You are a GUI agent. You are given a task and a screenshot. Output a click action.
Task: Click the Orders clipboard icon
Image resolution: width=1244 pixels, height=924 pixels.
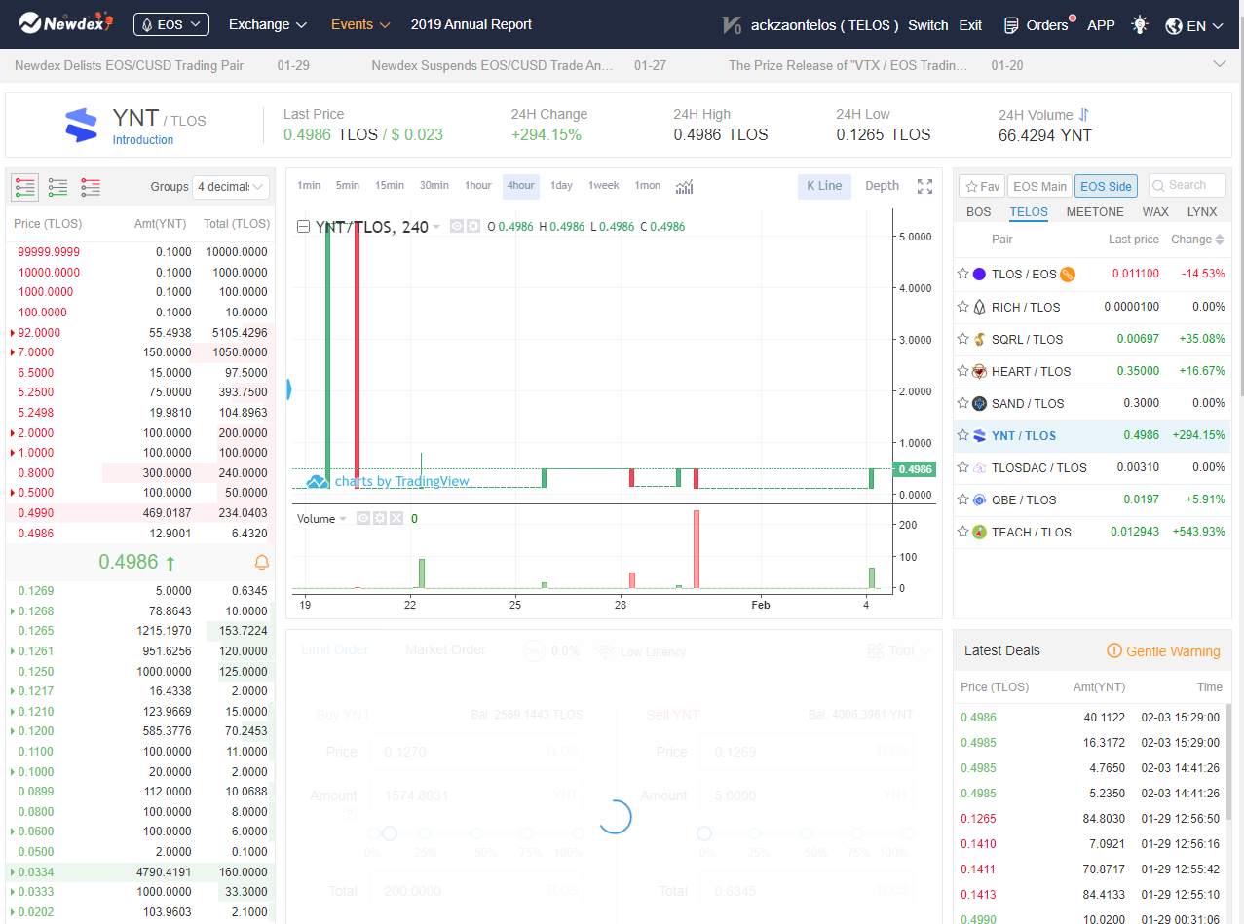click(1011, 25)
